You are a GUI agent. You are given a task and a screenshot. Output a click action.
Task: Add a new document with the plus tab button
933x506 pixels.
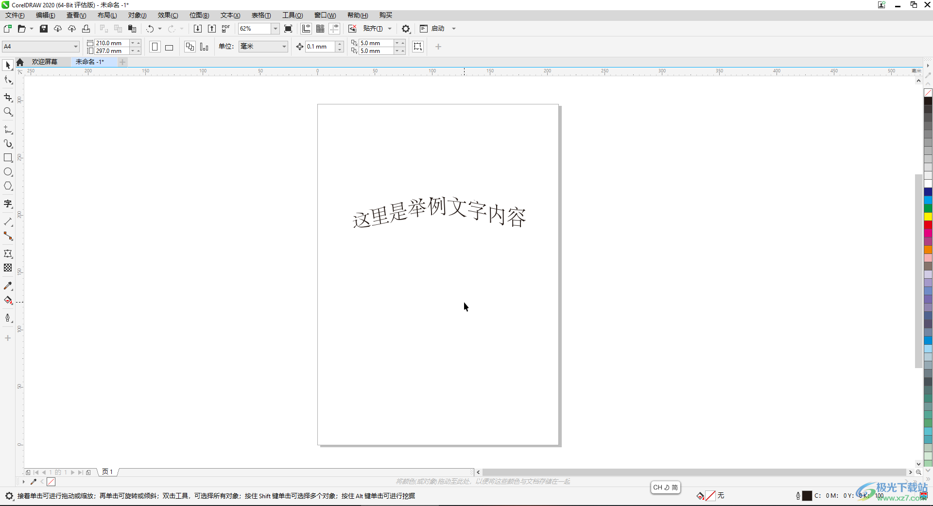tap(122, 62)
